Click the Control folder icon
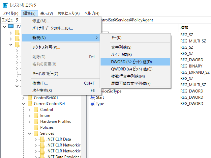Image resolution: width=211 pixels, height=158 pixels. click(x=36, y=110)
